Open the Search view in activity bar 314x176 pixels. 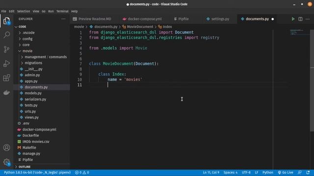click(6, 35)
